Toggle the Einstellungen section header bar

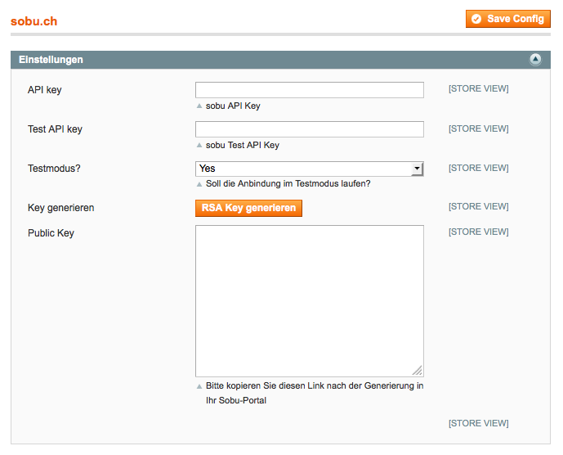pyautogui.click(x=280, y=60)
